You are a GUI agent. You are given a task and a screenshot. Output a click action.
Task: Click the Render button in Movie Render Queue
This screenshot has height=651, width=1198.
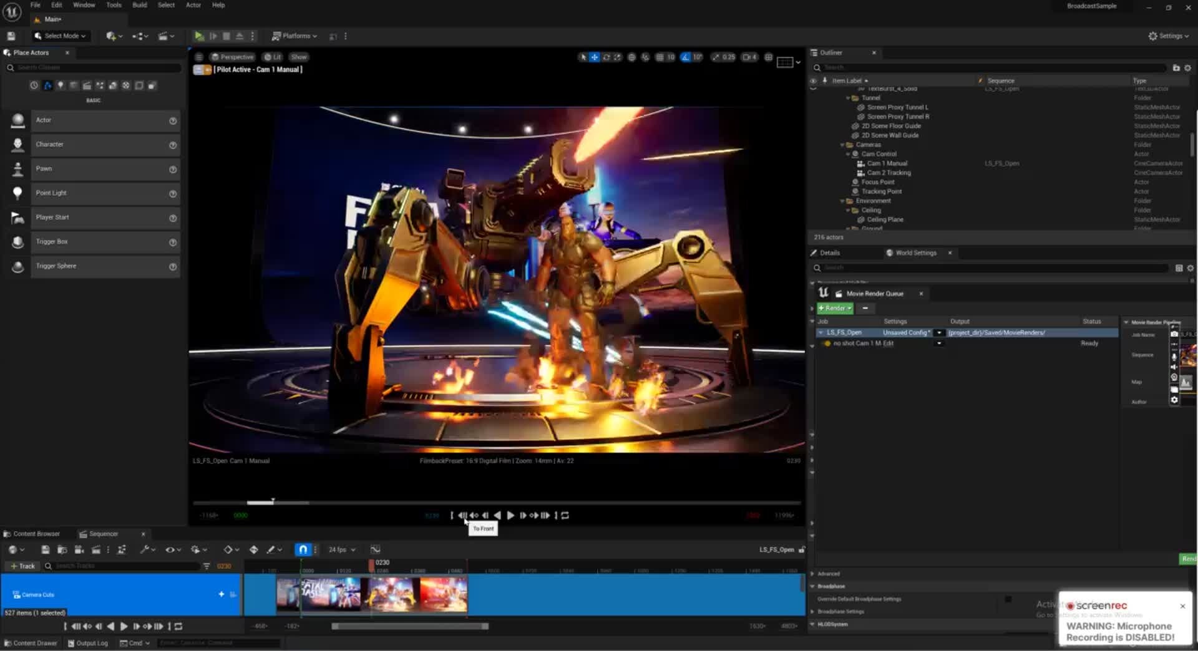click(x=834, y=308)
